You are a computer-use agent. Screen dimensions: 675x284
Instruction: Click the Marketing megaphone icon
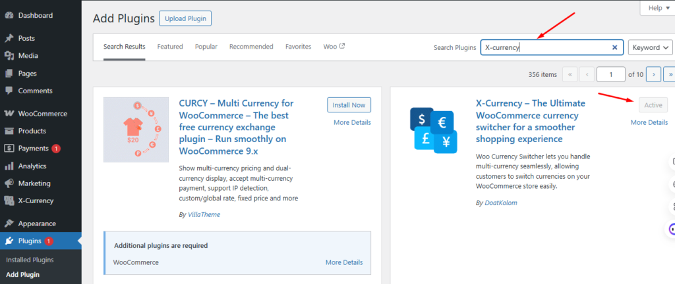(9, 183)
